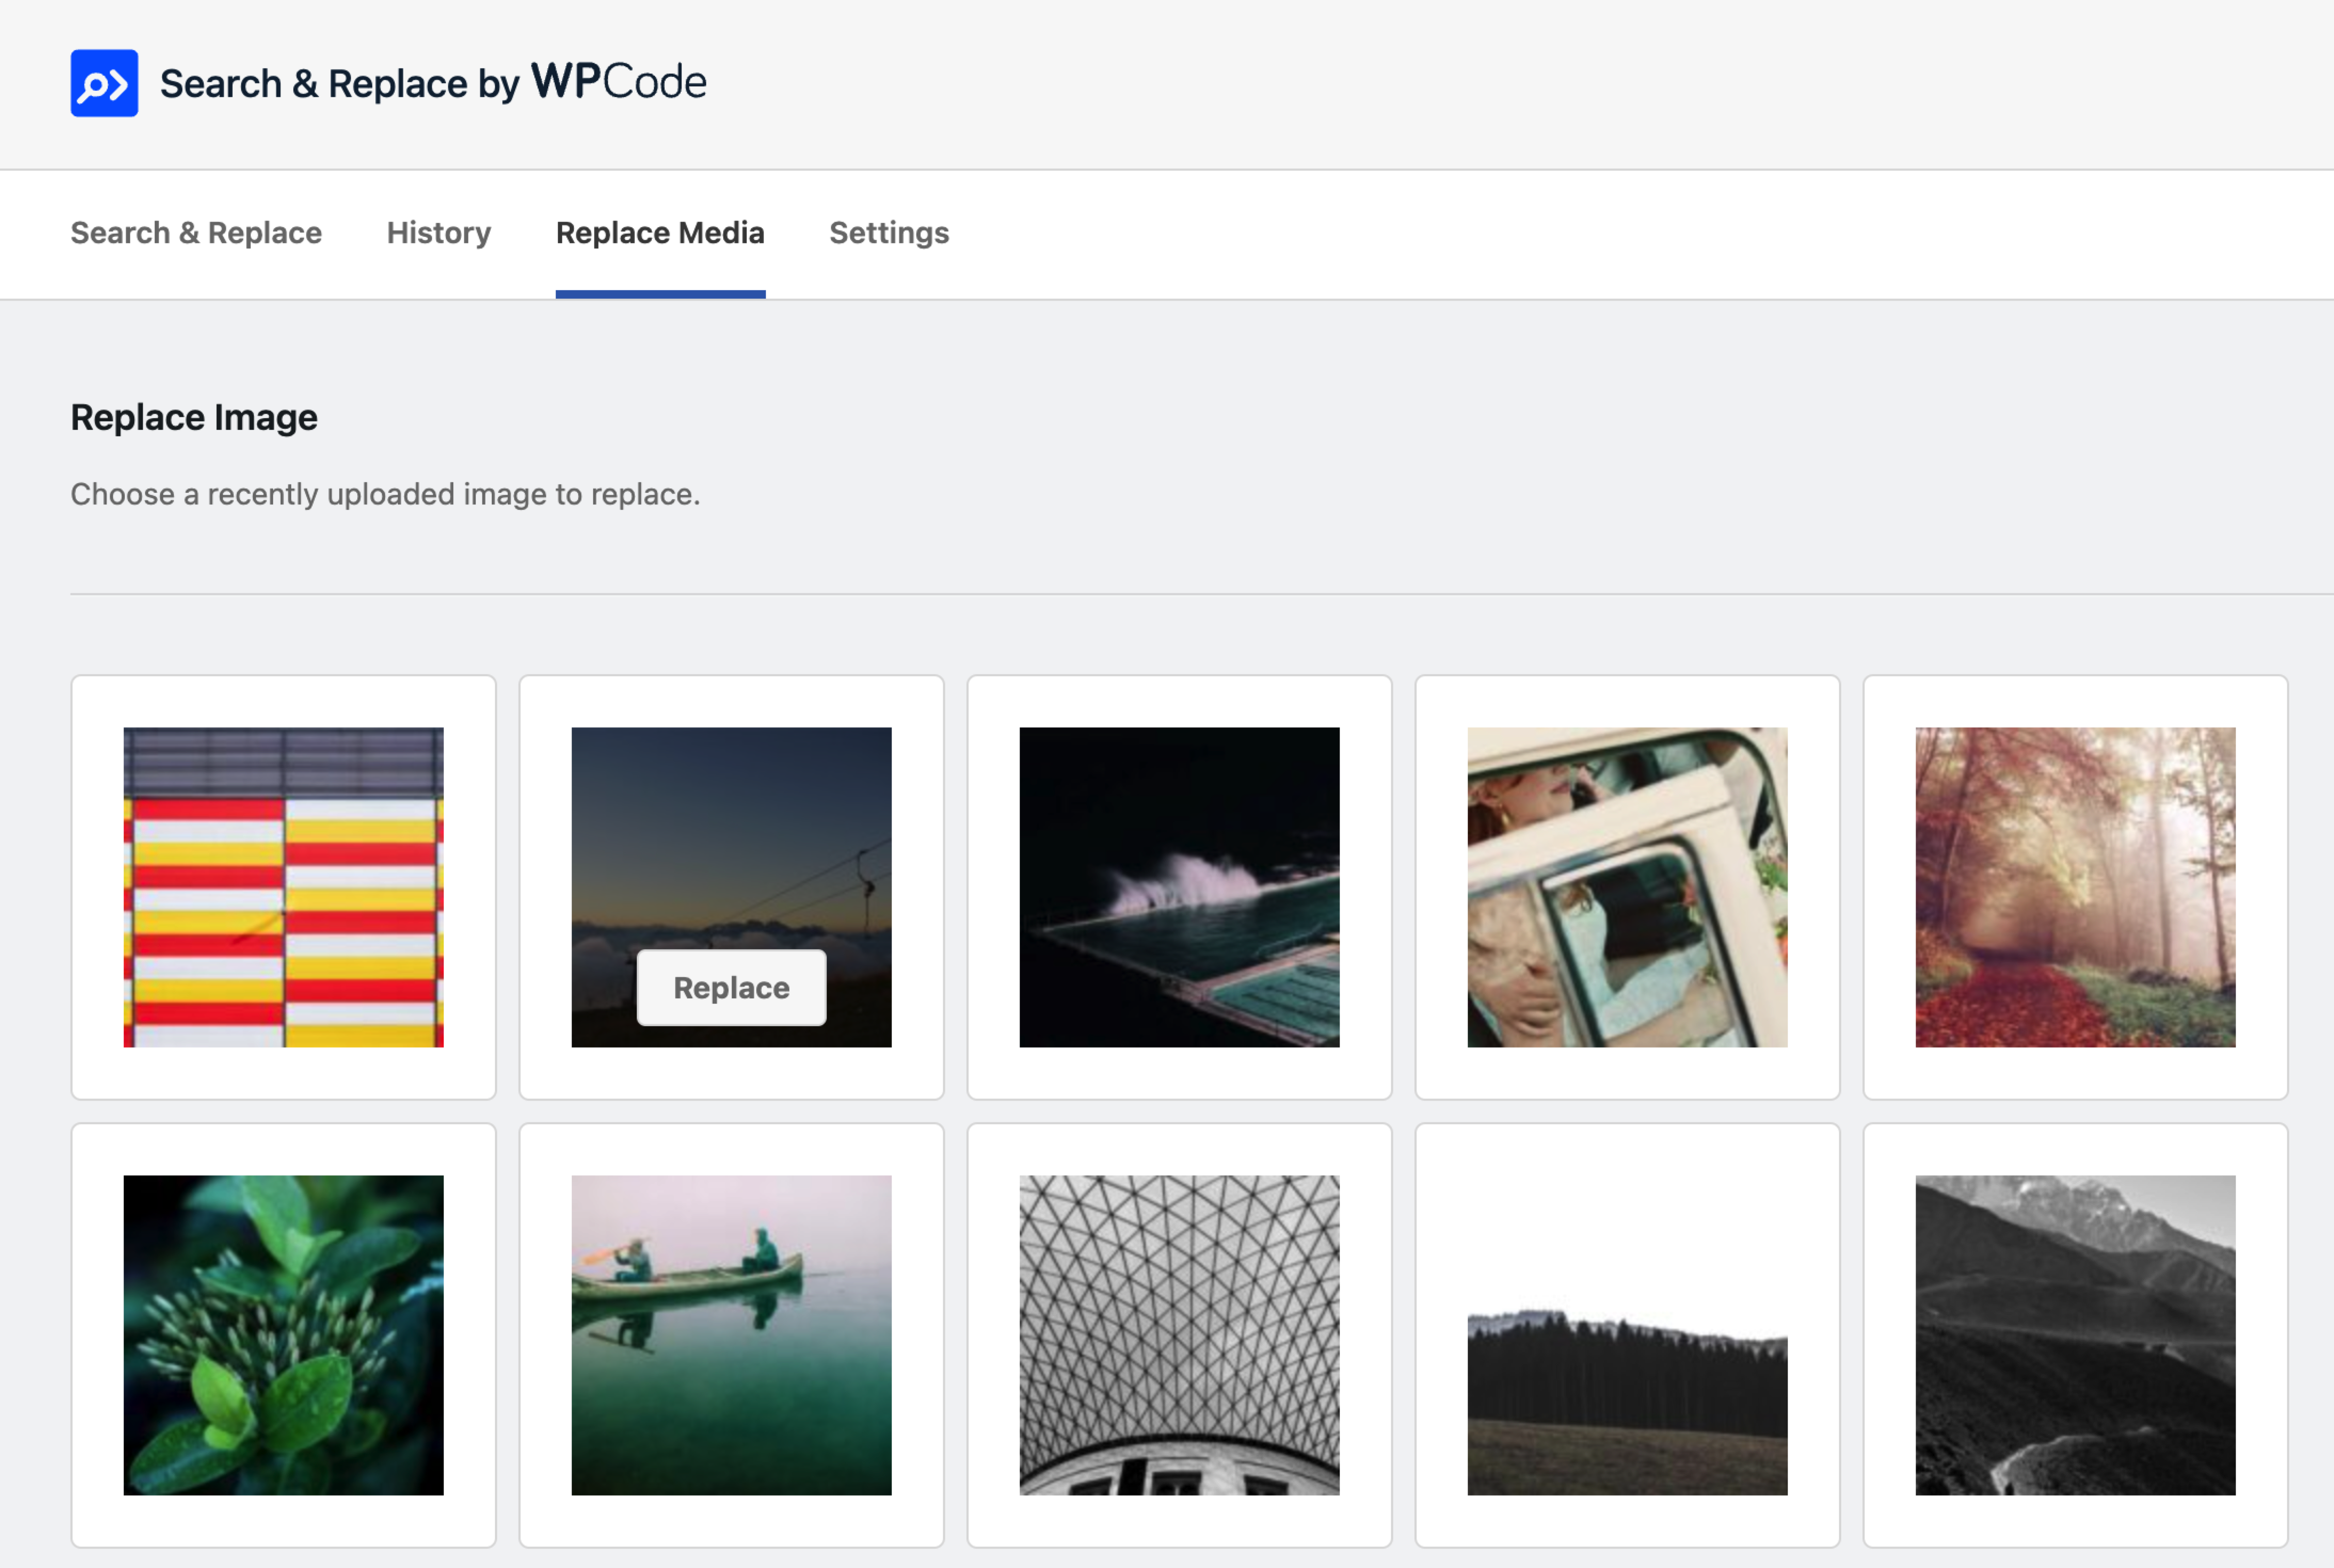The height and width of the screenshot is (1568, 2334).
Task: Select the dark pine treeline thumbnail
Action: [x=1627, y=1335]
